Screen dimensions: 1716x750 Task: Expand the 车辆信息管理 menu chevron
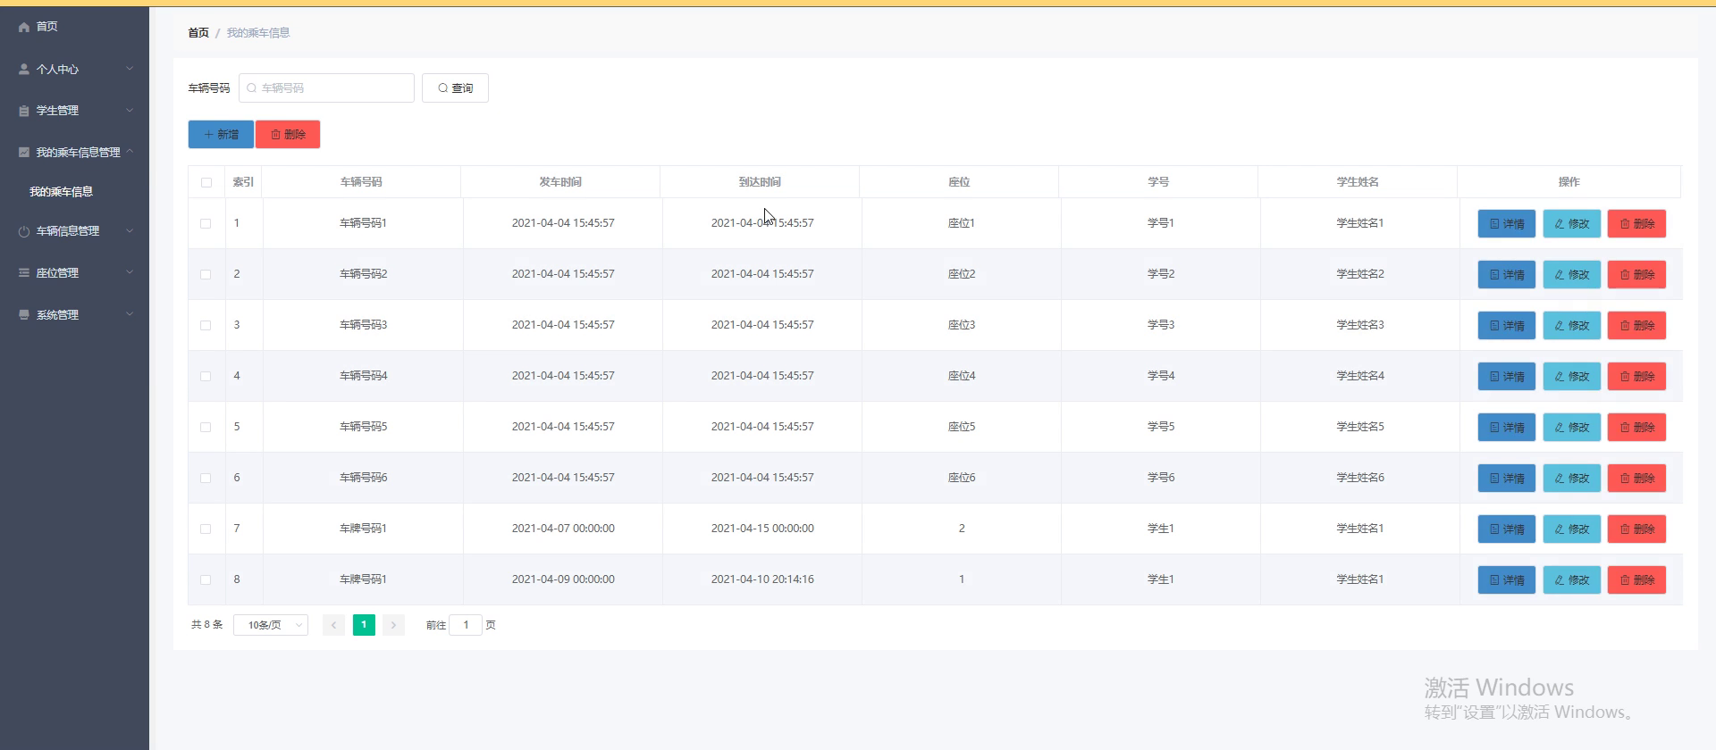130,230
